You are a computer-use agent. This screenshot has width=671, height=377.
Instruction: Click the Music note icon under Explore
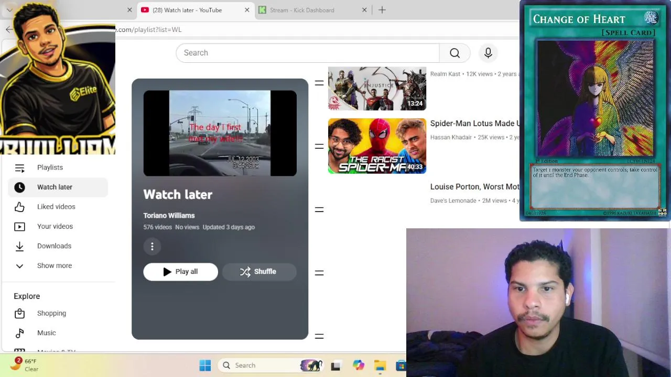pyautogui.click(x=19, y=333)
